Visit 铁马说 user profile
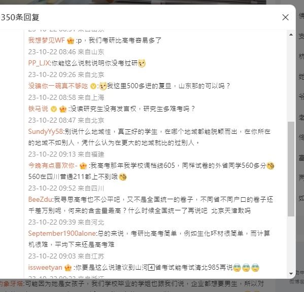 pos(38,108)
